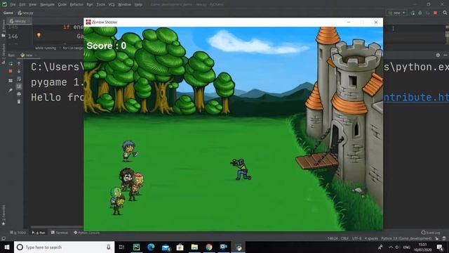Open File Explorer from the taskbar
The height and width of the screenshot is (253, 449).
click(194, 247)
